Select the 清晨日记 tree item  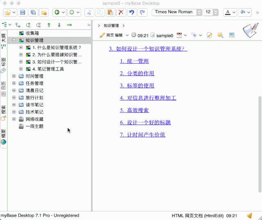[34, 90]
